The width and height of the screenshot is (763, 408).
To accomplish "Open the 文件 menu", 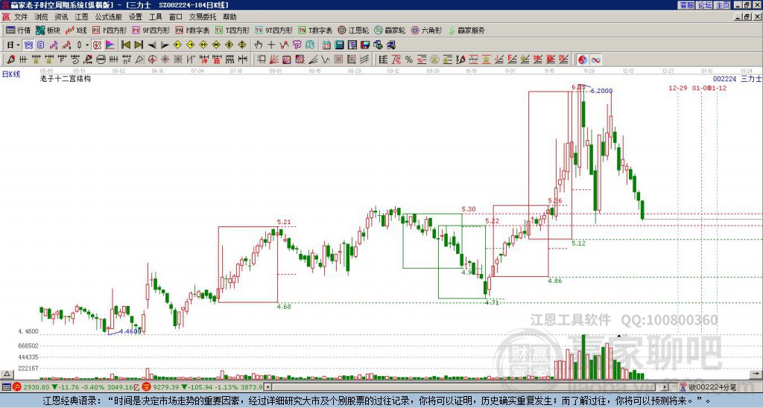I will click(21, 17).
